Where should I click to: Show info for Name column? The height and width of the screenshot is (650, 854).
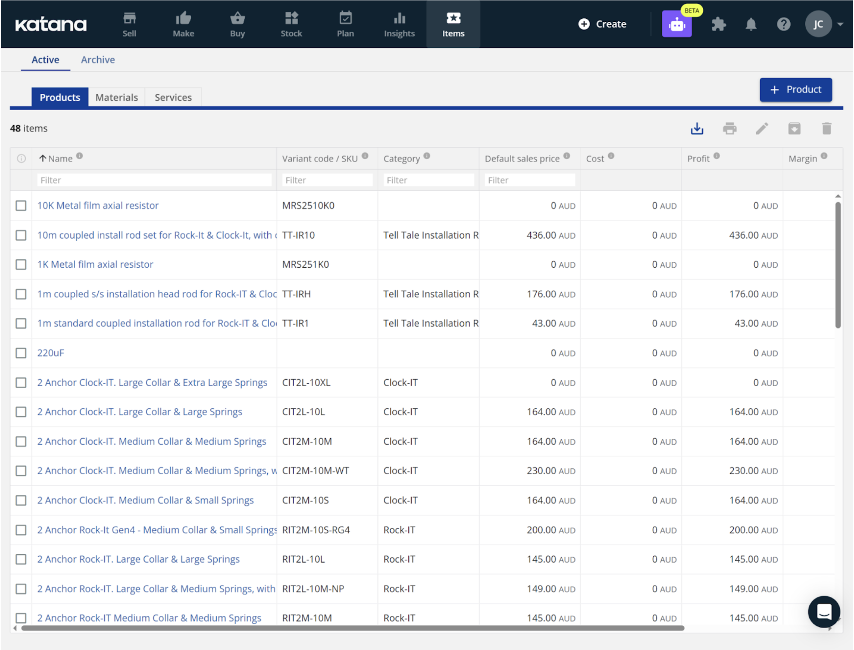[x=80, y=156]
